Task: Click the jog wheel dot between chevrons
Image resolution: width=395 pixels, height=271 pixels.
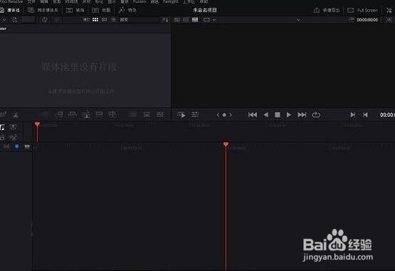Action: (224, 115)
